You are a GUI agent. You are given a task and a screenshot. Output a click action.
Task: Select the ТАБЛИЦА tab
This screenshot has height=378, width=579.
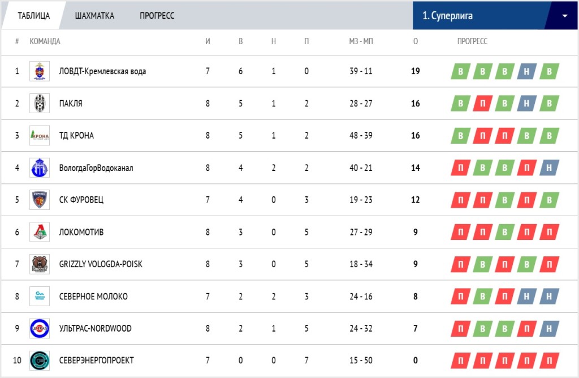pos(33,16)
